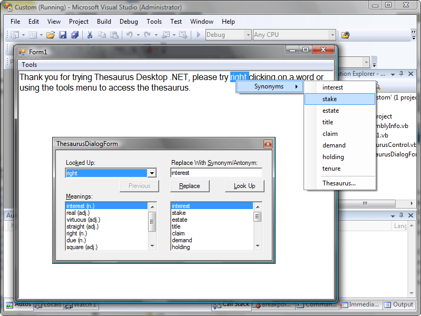Image resolution: width=421 pixels, height=316 pixels.
Task: Open the Edit menu
Action: (34, 22)
